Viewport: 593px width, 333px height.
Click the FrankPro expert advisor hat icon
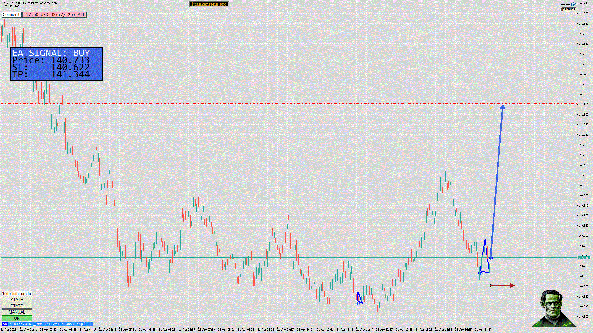point(573,4)
